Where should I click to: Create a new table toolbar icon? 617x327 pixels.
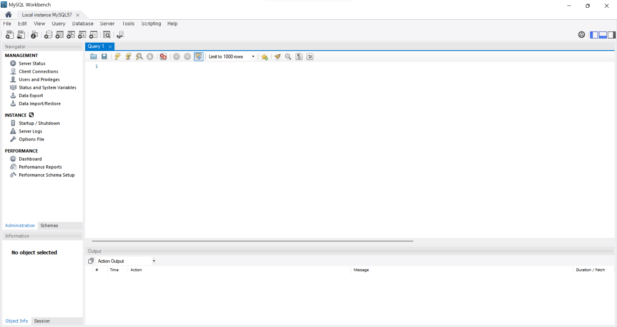pos(59,35)
